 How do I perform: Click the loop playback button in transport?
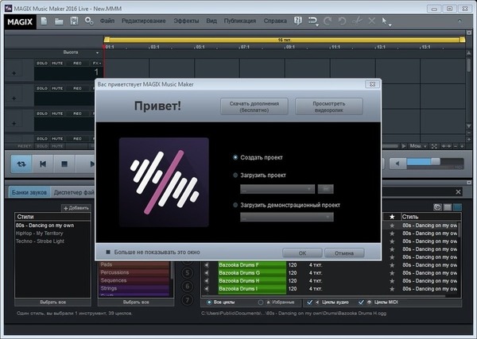point(20,164)
